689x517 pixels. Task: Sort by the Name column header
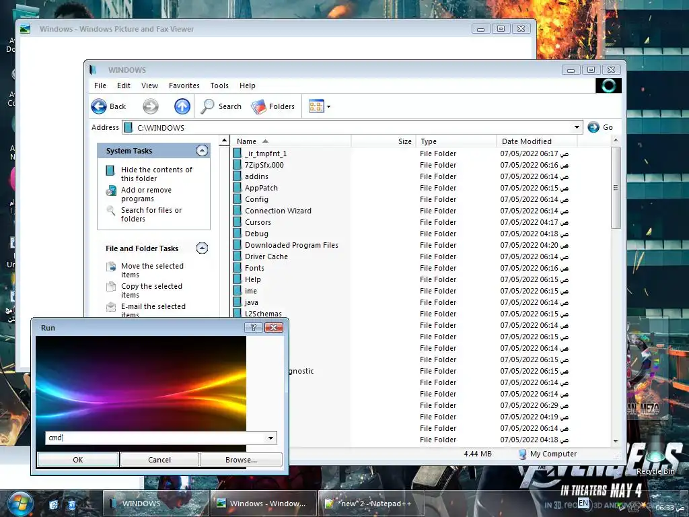tap(291, 141)
